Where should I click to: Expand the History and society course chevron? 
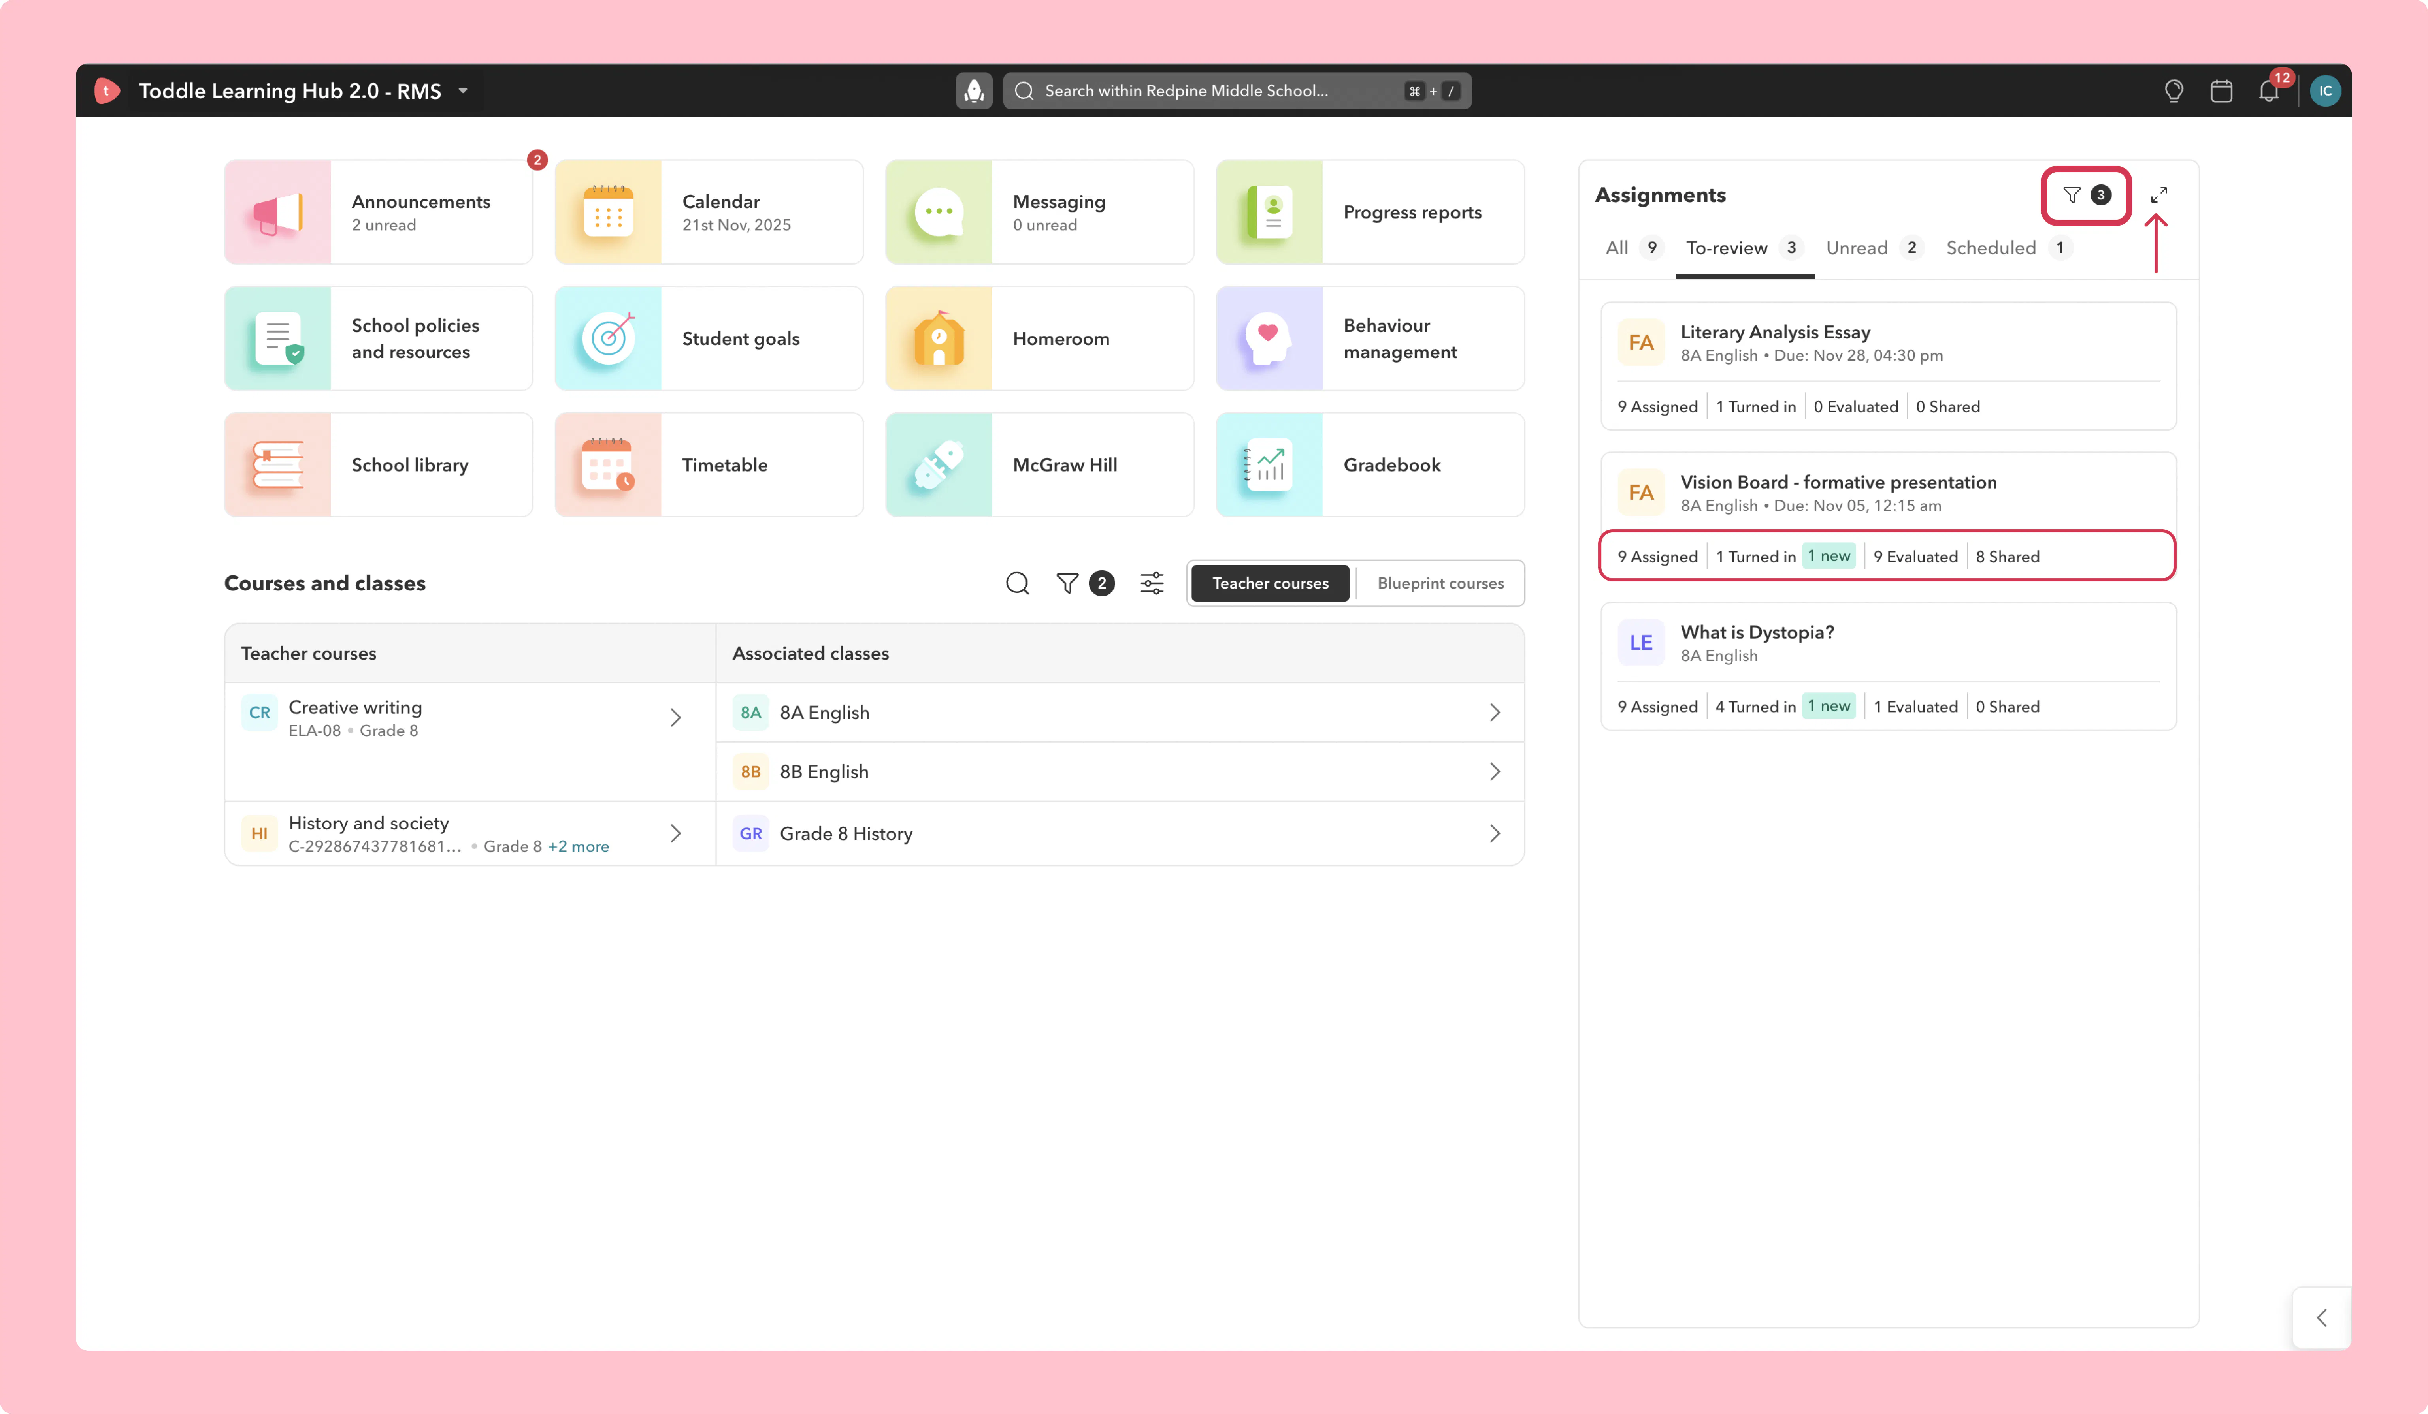675,833
